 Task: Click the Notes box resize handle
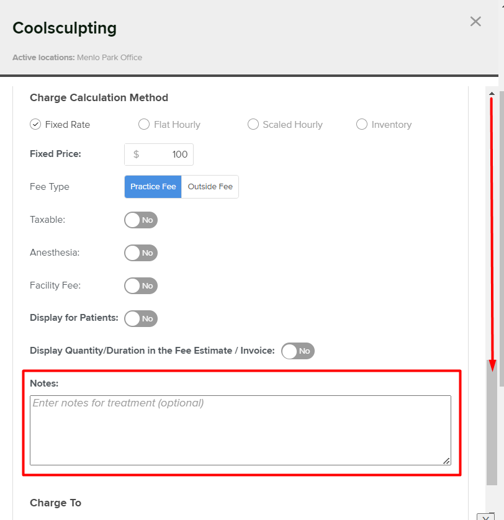[x=446, y=460]
